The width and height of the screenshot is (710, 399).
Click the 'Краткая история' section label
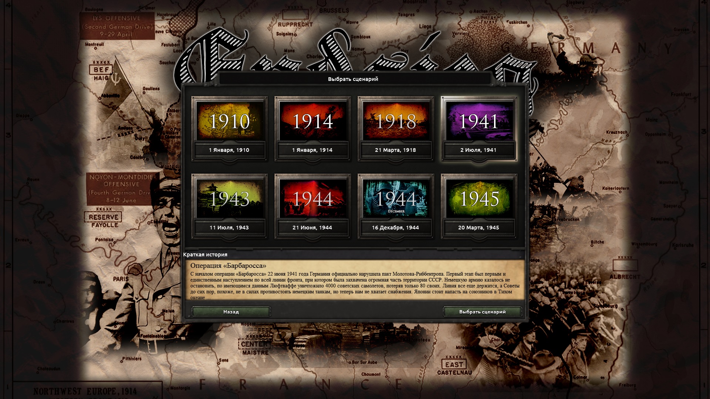click(205, 255)
